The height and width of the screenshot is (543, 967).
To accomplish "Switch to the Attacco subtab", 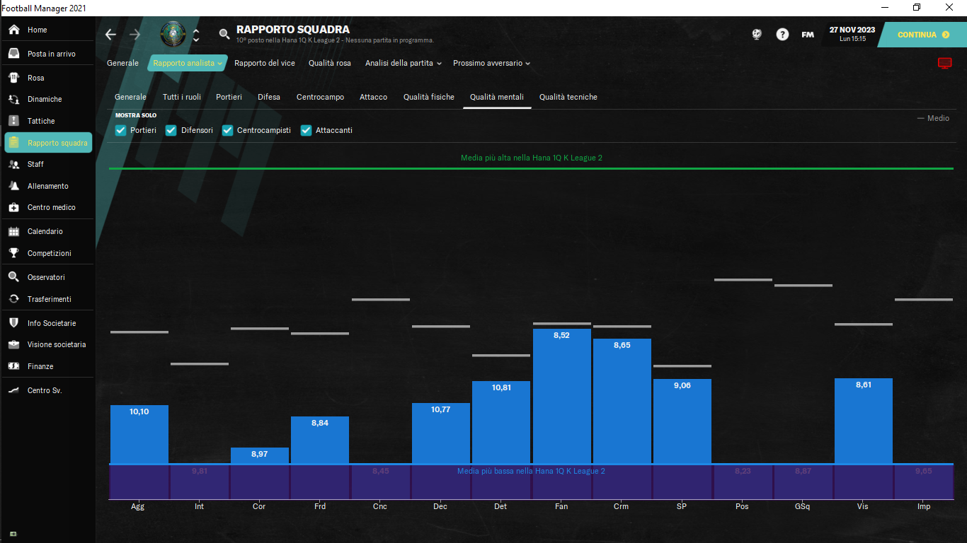I will (373, 97).
